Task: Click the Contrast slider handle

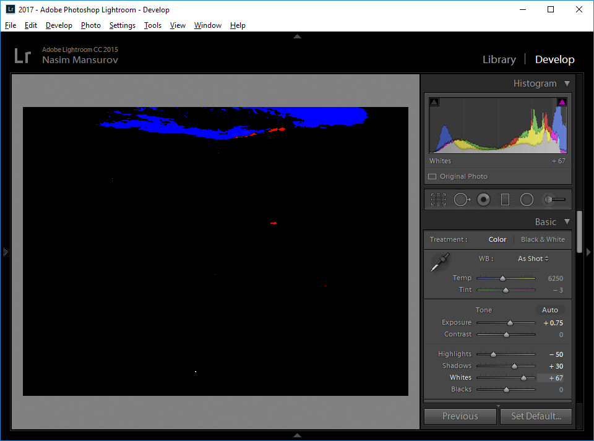Action: 507,335
